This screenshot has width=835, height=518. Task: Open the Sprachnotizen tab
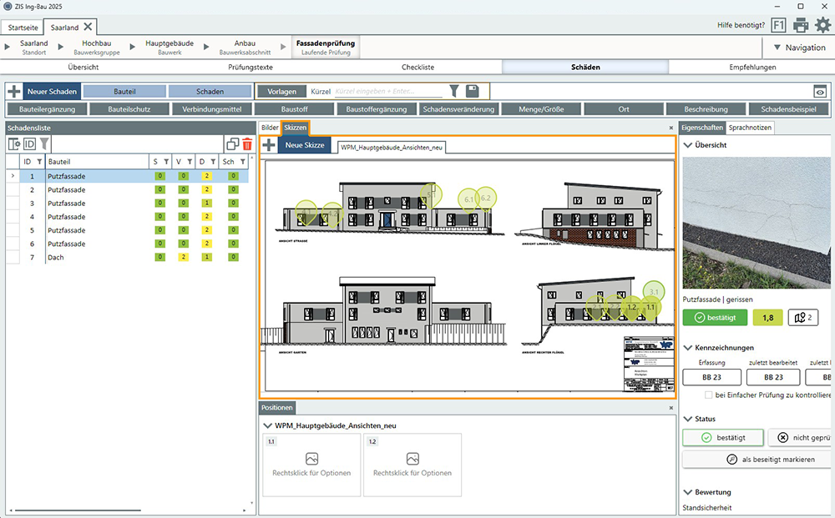(750, 128)
